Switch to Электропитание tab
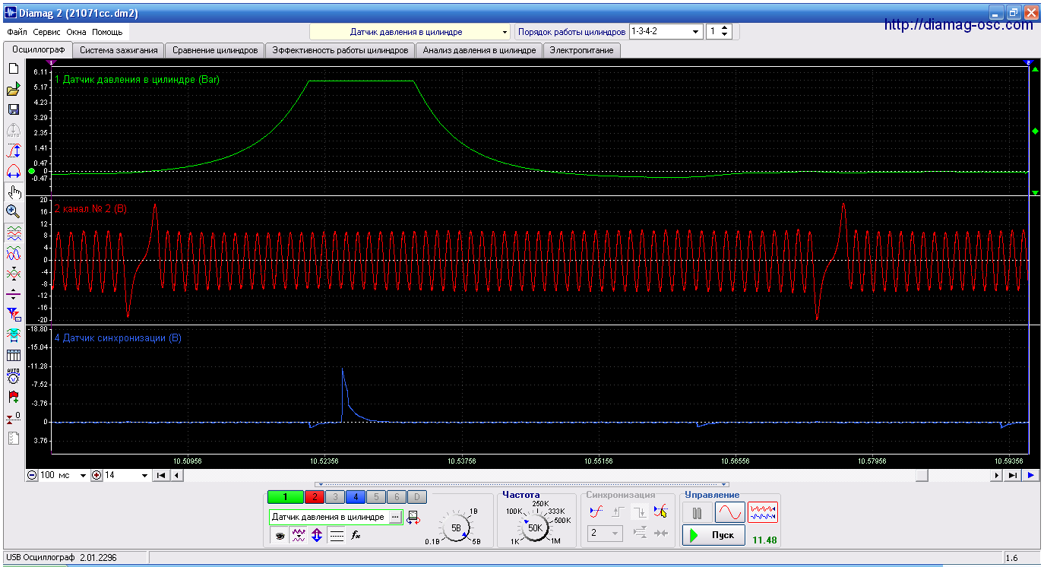This screenshot has width=1044, height=567. coord(582,50)
